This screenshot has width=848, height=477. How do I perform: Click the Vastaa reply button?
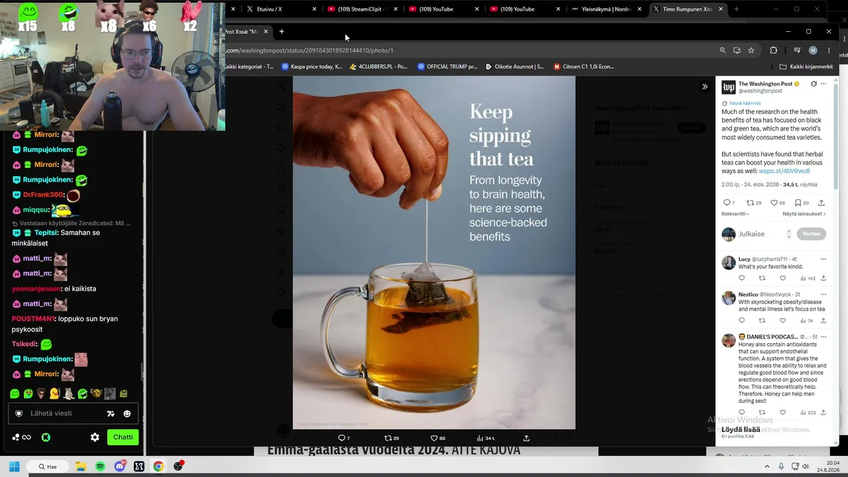click(812, 234)
